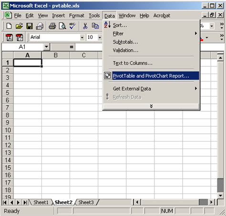Select column A header

[x=28, y=55]
